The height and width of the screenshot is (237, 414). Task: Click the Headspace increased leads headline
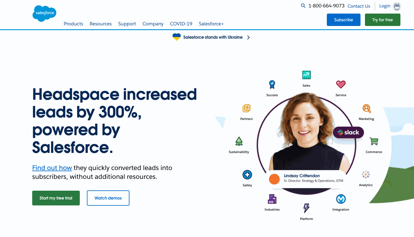114,121
